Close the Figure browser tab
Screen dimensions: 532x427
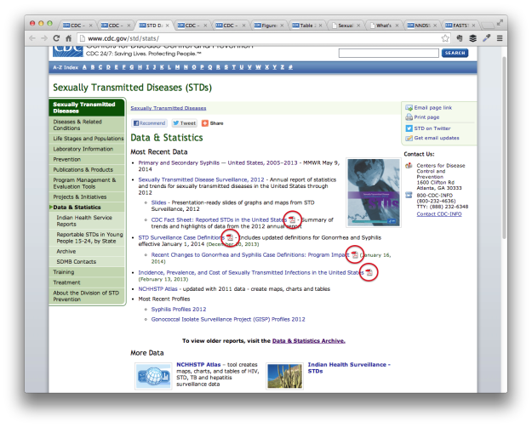(282, 26)
